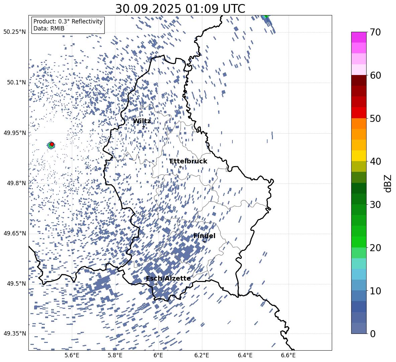Click the 70 tick label on colorbar
The height and width of the screenshot is (362, 396).
tap(376, 32)
